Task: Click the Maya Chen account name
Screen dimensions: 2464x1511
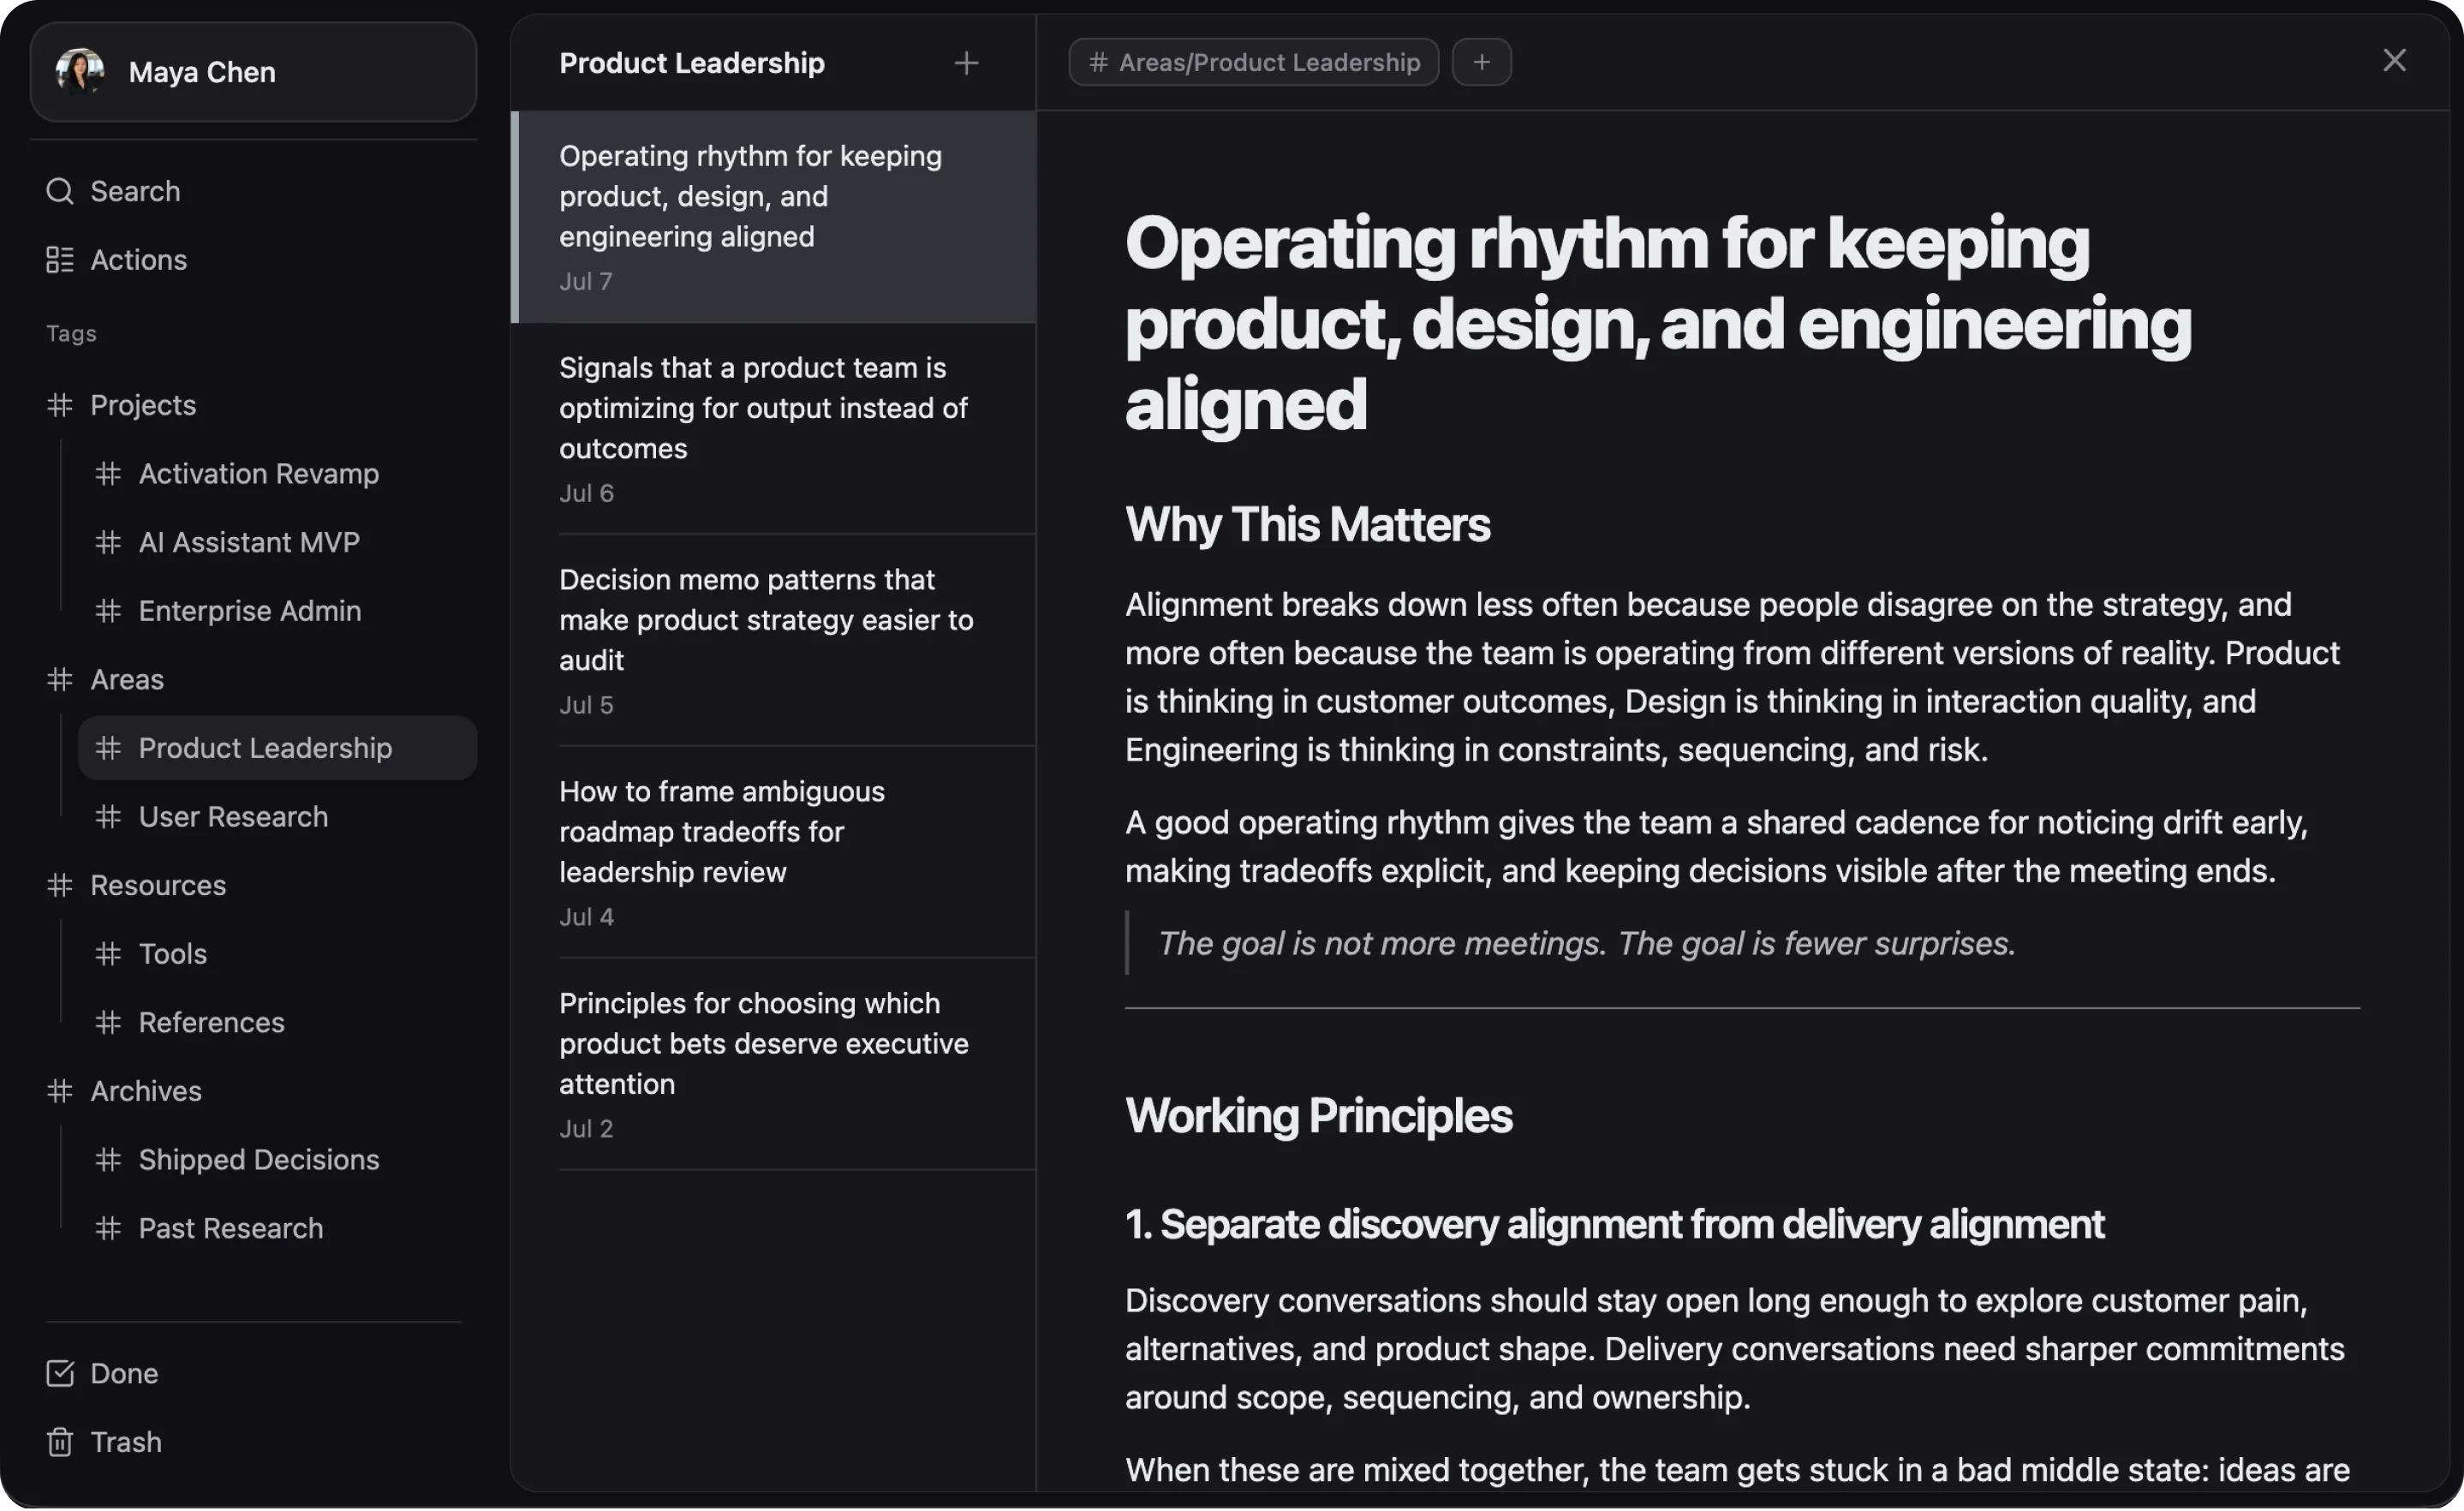Action: 202,72
